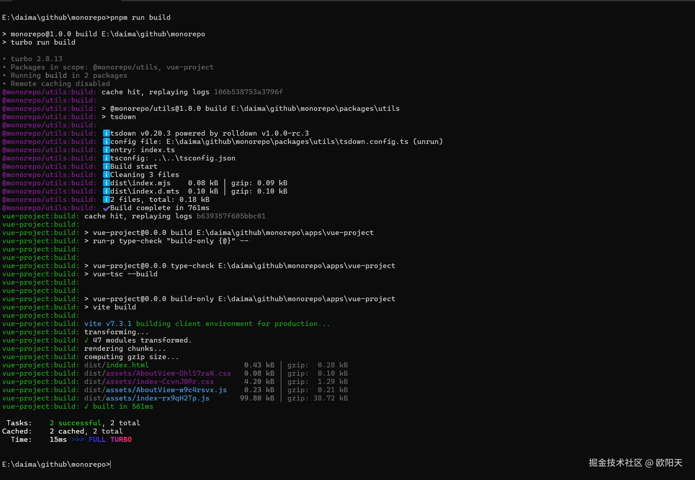Screen dimensions: 695x480
Task: Click the 2 successful tasks summary text
Action: pos(76,423)
